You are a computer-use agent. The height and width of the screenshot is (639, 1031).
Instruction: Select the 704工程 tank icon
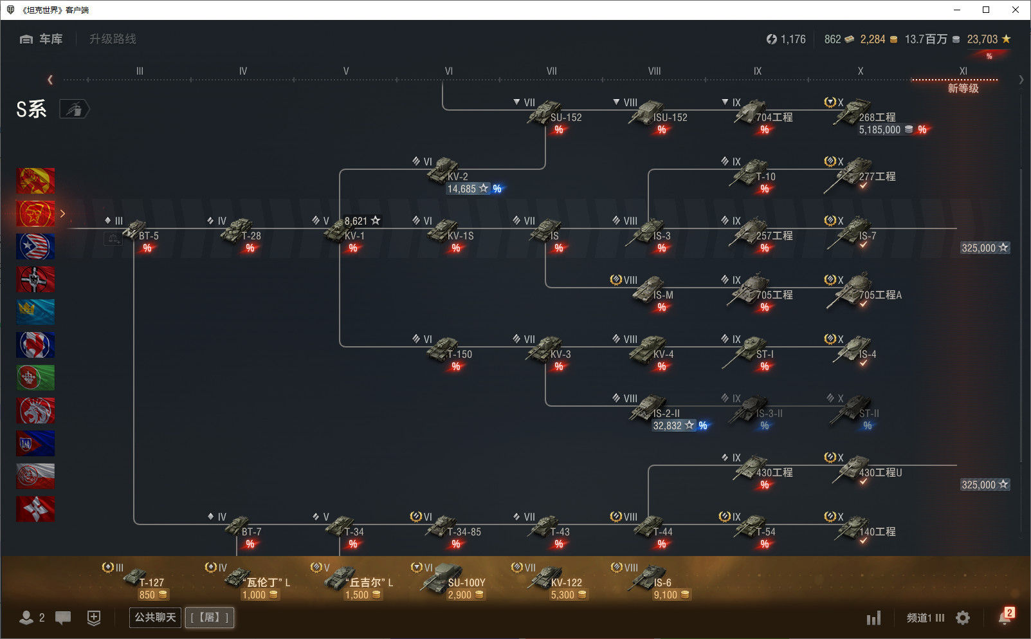[749, 113]
